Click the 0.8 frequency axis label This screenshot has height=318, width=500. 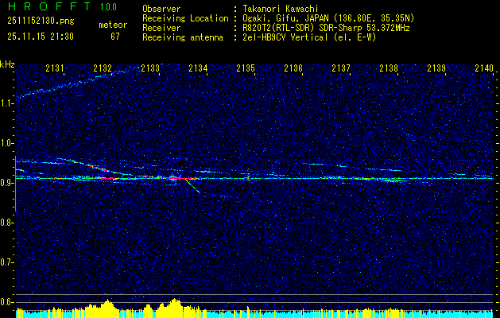[x=6, y=223]
